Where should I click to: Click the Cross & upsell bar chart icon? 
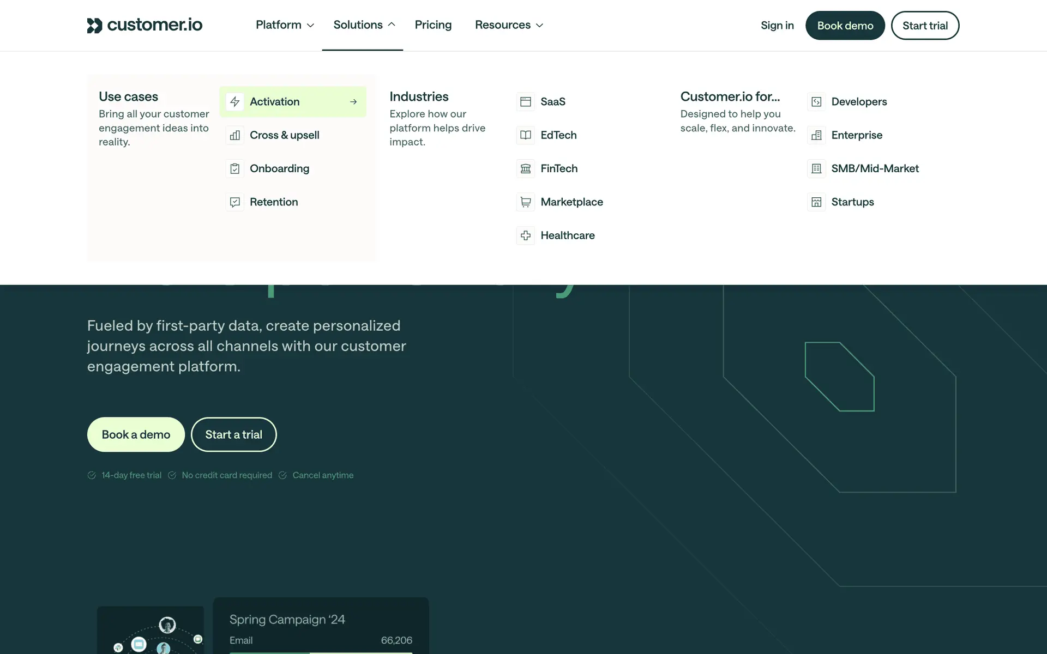pyautogui.click(x=235, y=135)
